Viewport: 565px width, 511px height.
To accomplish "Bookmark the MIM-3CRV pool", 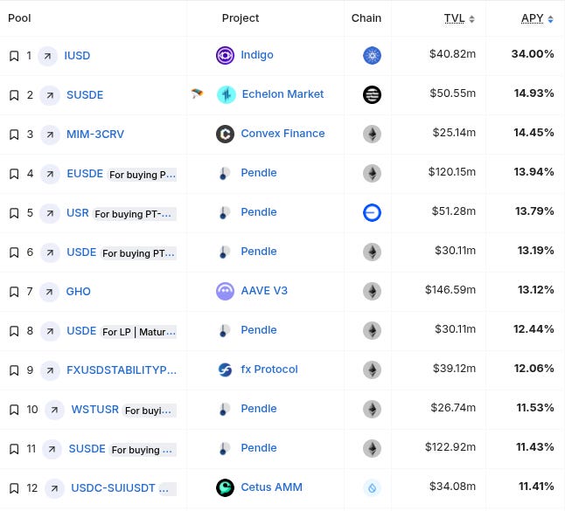I will tap(14, 135).
